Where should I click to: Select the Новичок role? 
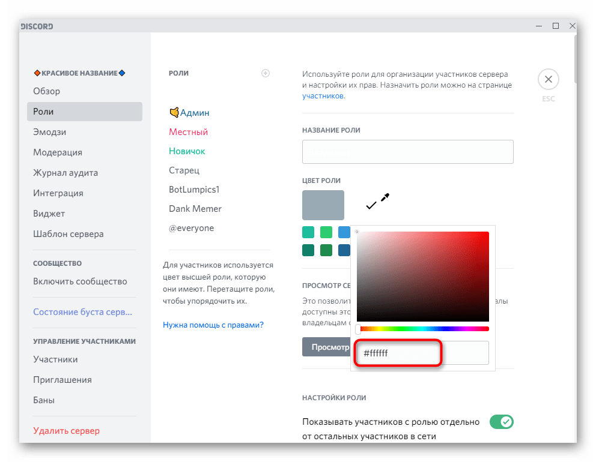coord(187,151)
